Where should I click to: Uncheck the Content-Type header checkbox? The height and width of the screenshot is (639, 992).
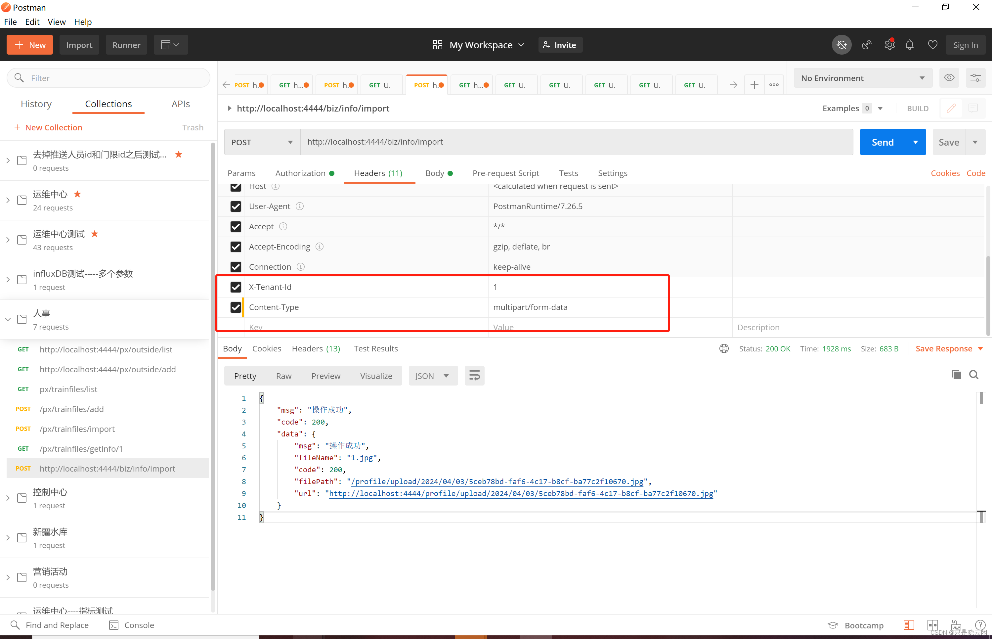(x=236, y=307)
